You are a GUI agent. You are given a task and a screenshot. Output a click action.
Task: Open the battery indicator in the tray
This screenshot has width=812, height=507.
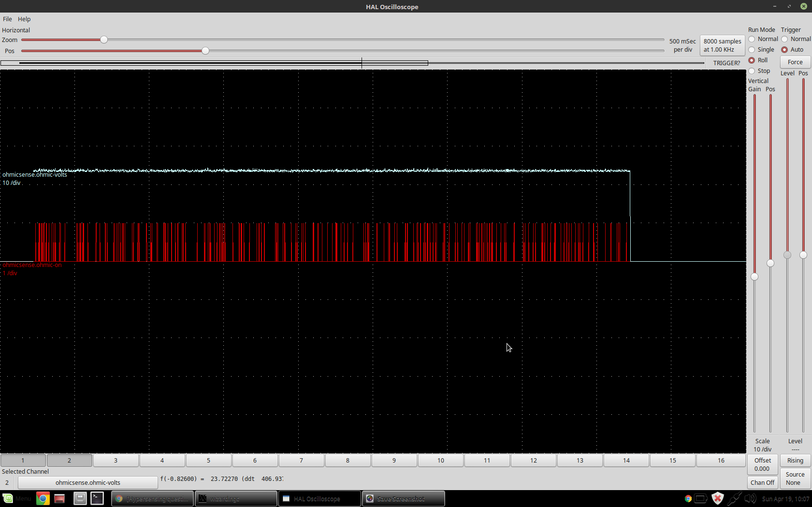(x=701, y=499)
